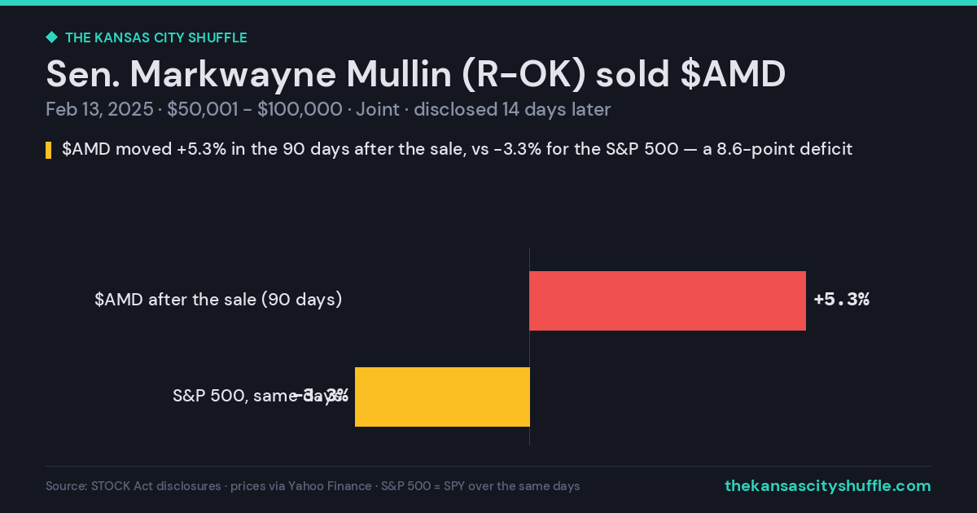Click the yellow S&P 500 bar
977x513 pixels.
(x=442, y=397)
